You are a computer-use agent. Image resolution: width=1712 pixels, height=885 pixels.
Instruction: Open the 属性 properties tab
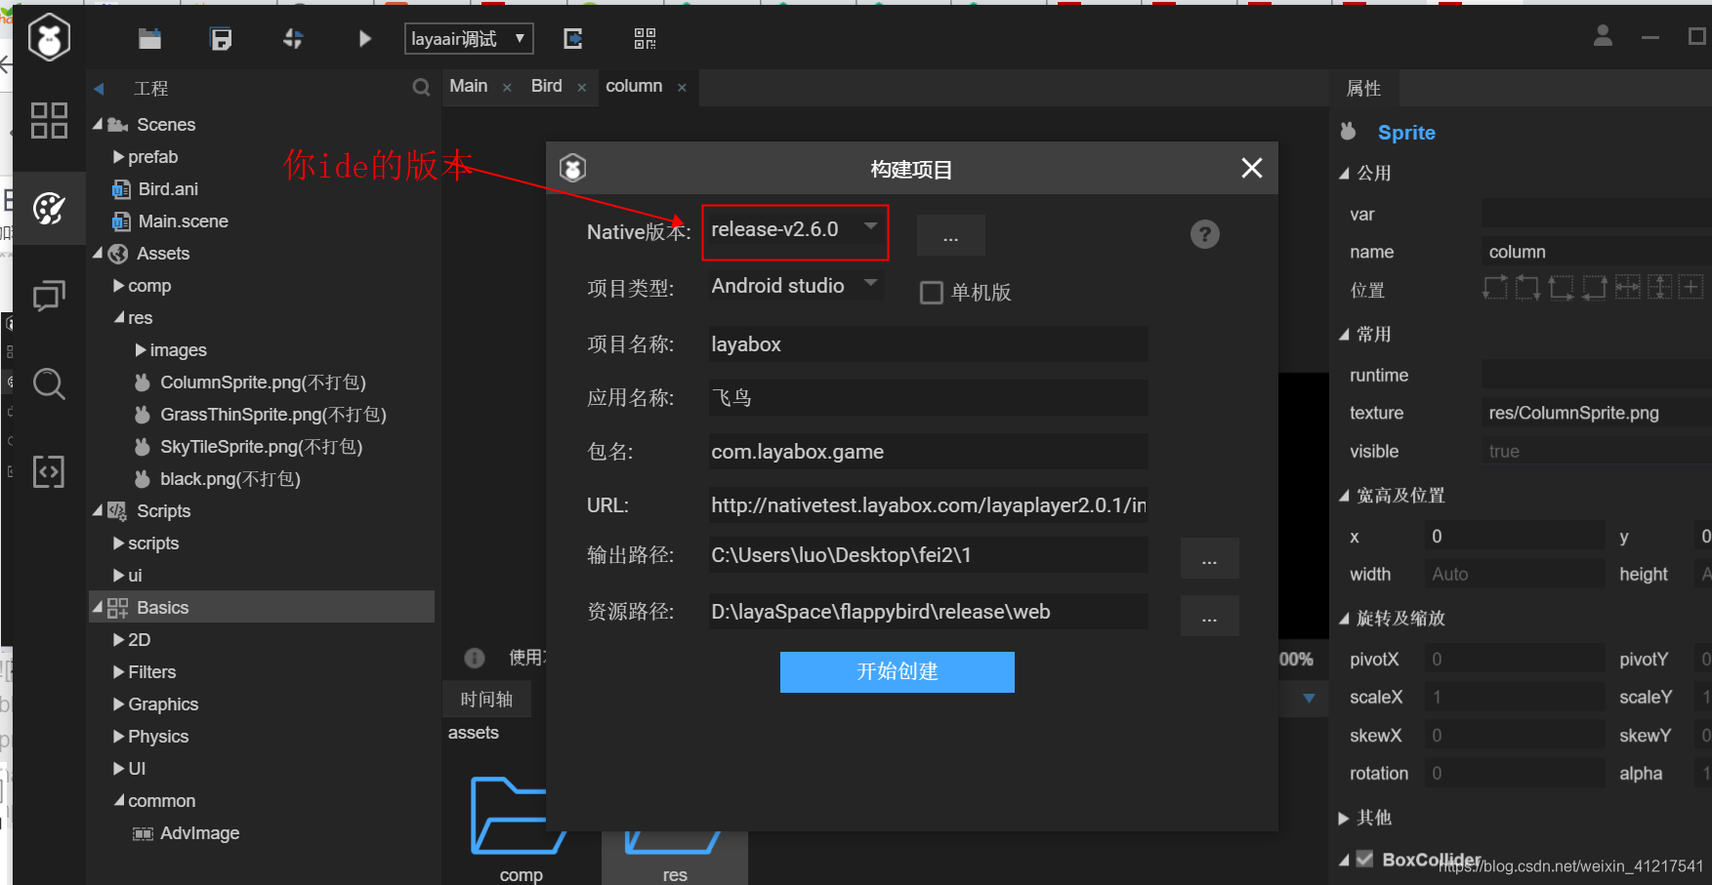pos(1363,89)
